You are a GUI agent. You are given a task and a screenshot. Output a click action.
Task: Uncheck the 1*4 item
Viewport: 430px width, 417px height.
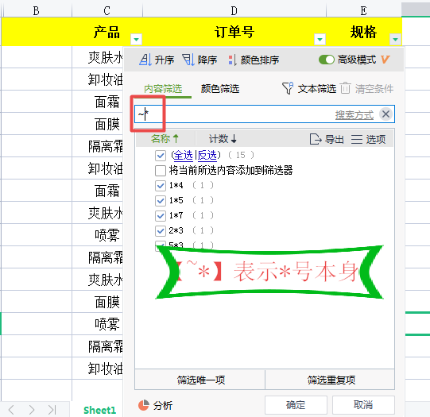click(x=161, y=186)
